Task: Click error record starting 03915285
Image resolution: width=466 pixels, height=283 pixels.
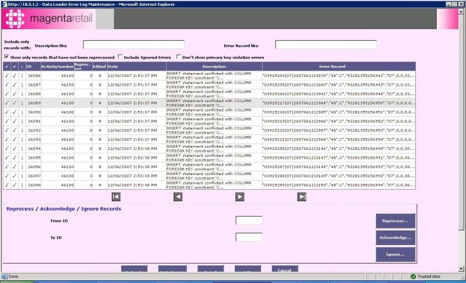Action: tap(339, 148)
